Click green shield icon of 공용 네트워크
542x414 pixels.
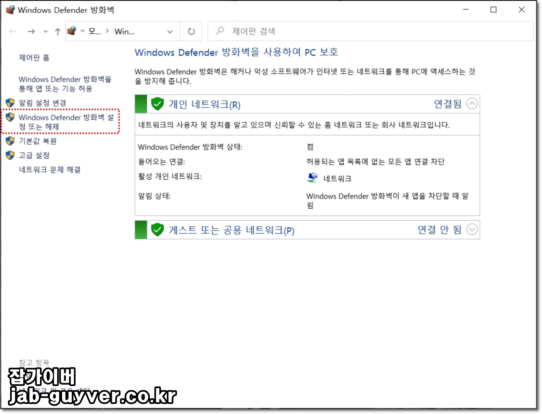157,230
